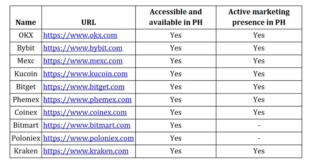Click Bitmart's dash in marketing presence column
313x162 pixels.
259,126
